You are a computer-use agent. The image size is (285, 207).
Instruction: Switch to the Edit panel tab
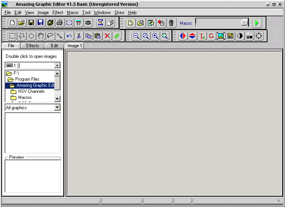54,46
